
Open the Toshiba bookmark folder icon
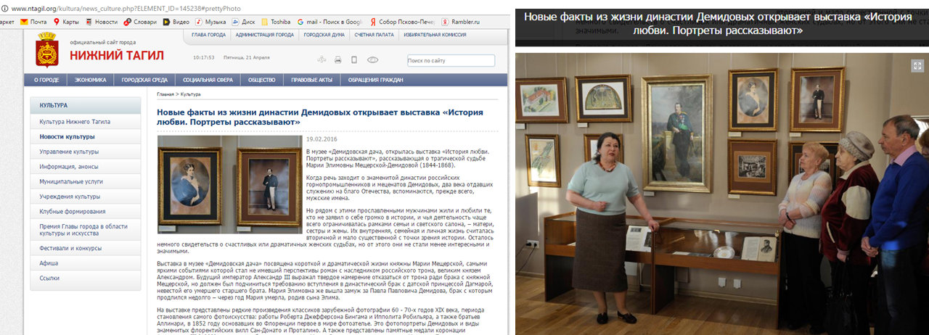pos(266,22)
